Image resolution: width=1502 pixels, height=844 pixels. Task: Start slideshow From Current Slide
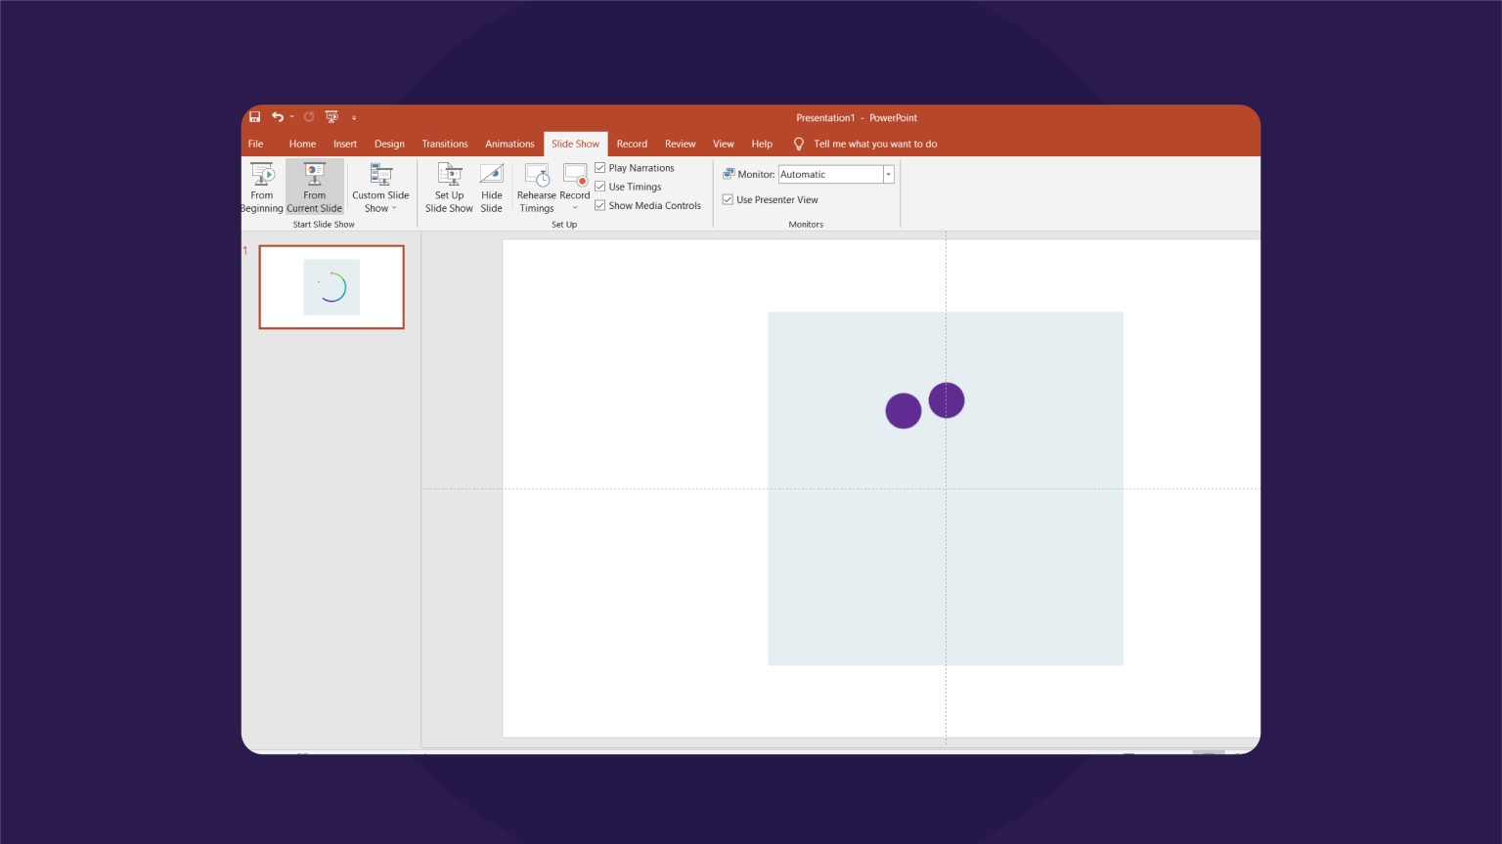pos(314,186)
